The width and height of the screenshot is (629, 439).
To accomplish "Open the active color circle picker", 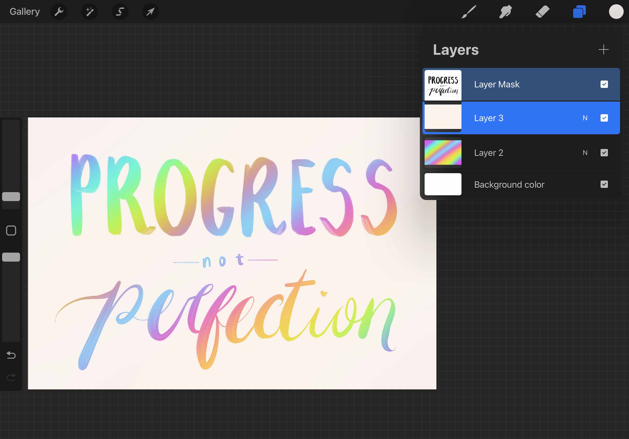I will [616, 12].
